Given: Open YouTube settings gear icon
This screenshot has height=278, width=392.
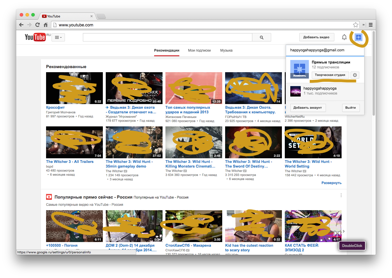Looking at the screenshot, I should point(355,75).
